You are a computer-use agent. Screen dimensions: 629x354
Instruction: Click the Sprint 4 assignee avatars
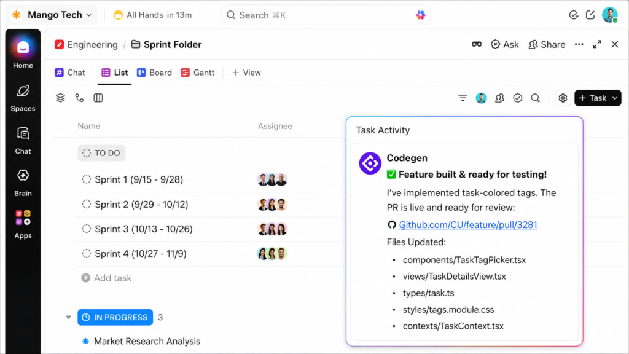point(272,253)
